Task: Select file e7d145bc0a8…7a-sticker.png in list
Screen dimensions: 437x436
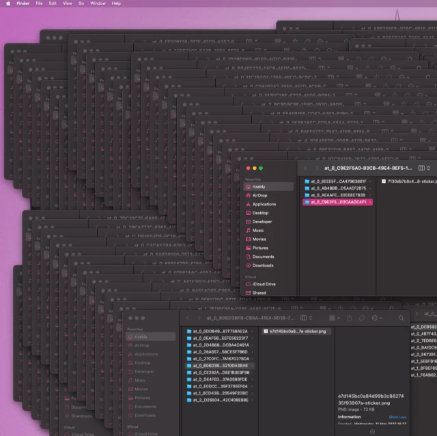Action: click(x=298, y=331)
